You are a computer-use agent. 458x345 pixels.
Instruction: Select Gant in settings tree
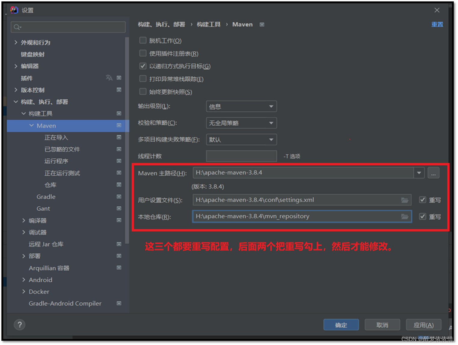pos(43,208)
